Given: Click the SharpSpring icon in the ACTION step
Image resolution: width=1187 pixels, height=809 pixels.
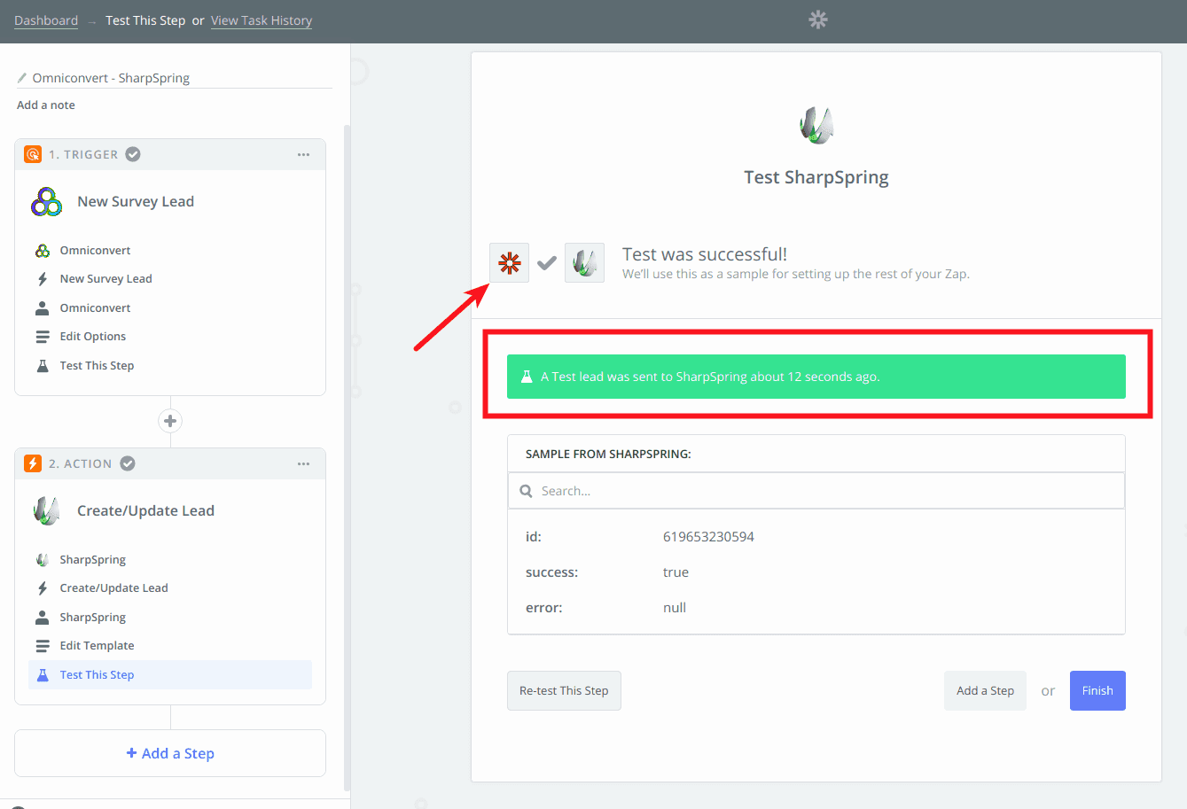Looking at the screenshot, I should click(x=41, y=559).
